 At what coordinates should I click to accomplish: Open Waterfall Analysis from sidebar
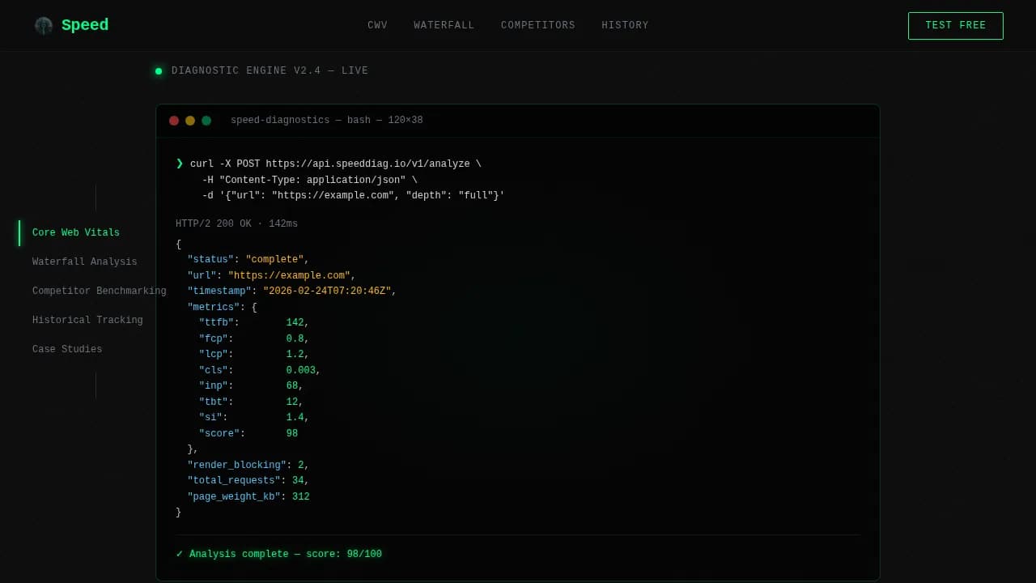84,262
